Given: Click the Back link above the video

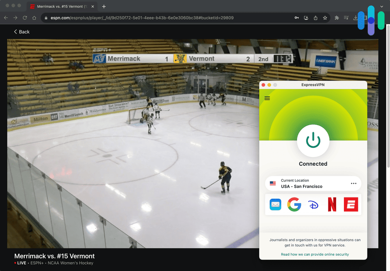Looking at the screenshot, I should [x=21, y=31].
